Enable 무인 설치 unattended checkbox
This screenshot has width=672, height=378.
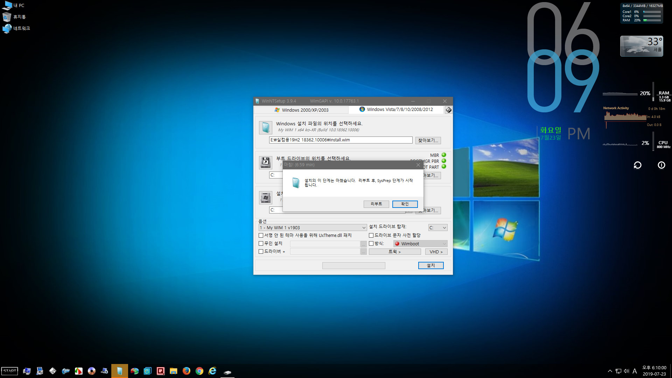[x=261, y=244]
